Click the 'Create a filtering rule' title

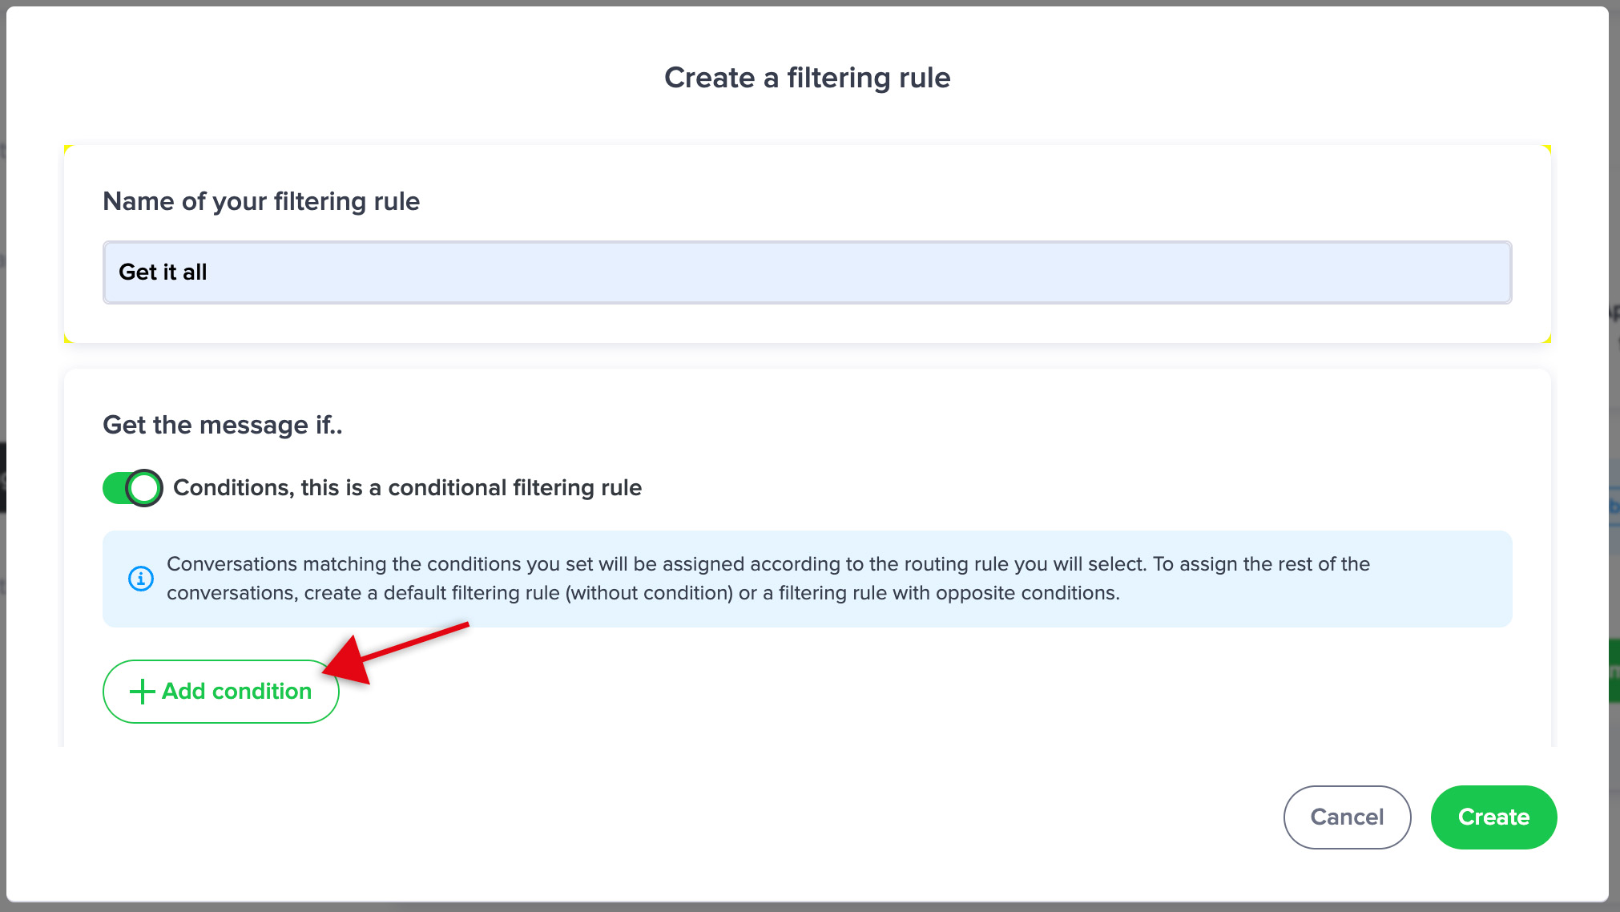pos(807,78)
